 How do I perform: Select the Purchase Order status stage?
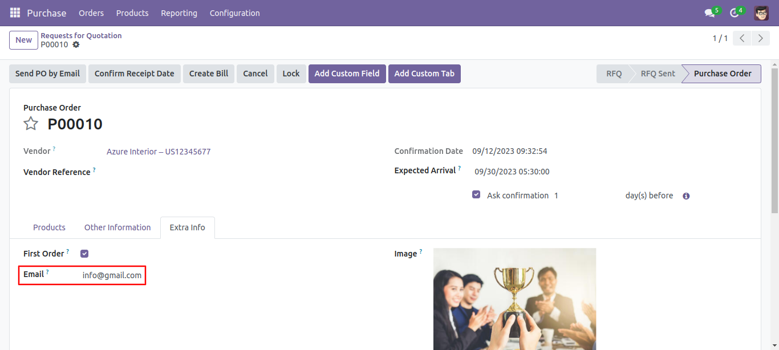(723, 74)
